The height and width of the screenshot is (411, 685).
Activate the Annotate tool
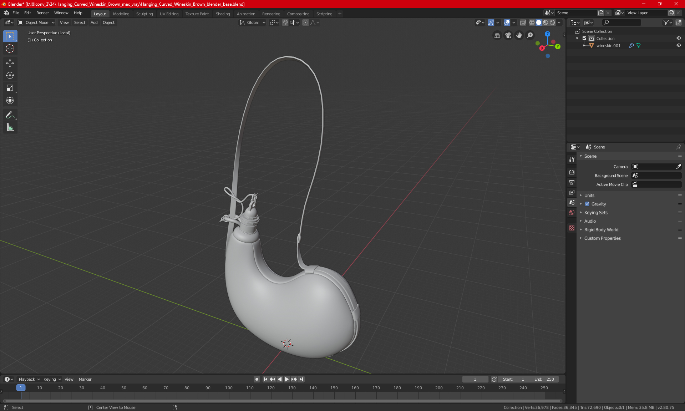[x=10, y=115]
